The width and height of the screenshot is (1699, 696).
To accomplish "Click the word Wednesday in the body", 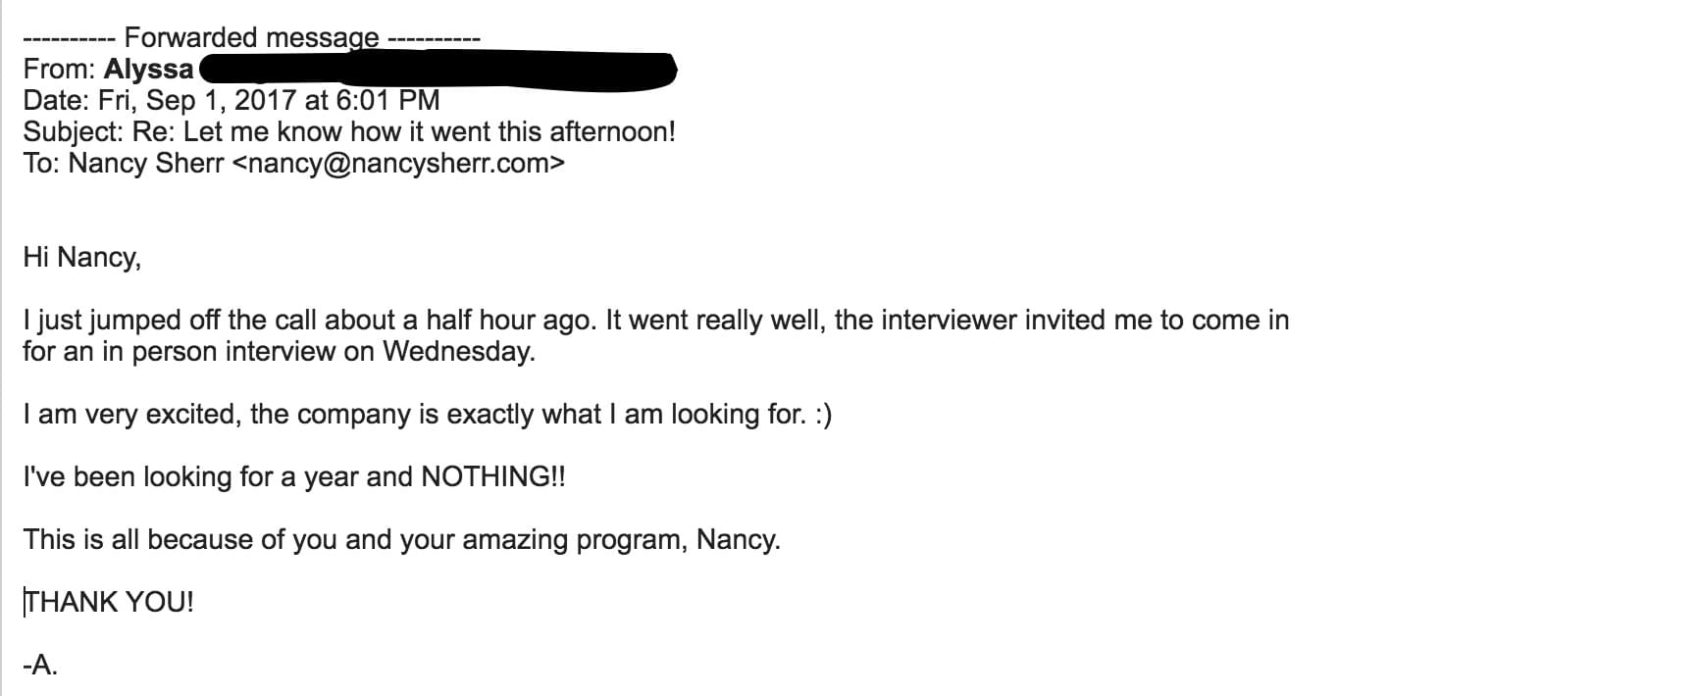I will coord(458,351).
